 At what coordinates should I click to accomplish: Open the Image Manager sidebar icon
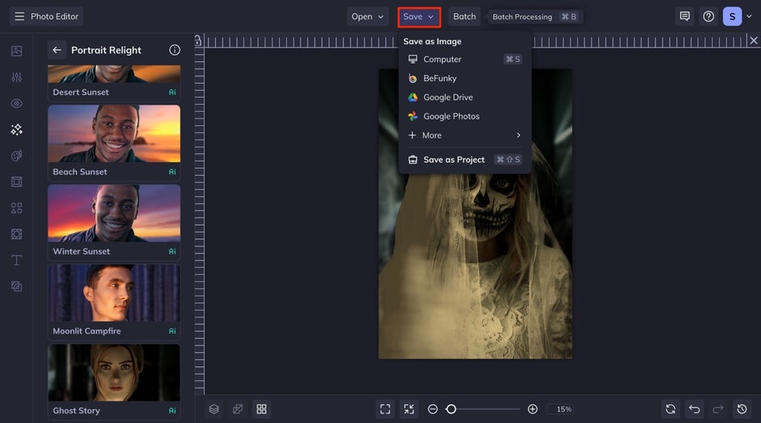point(16,51)
